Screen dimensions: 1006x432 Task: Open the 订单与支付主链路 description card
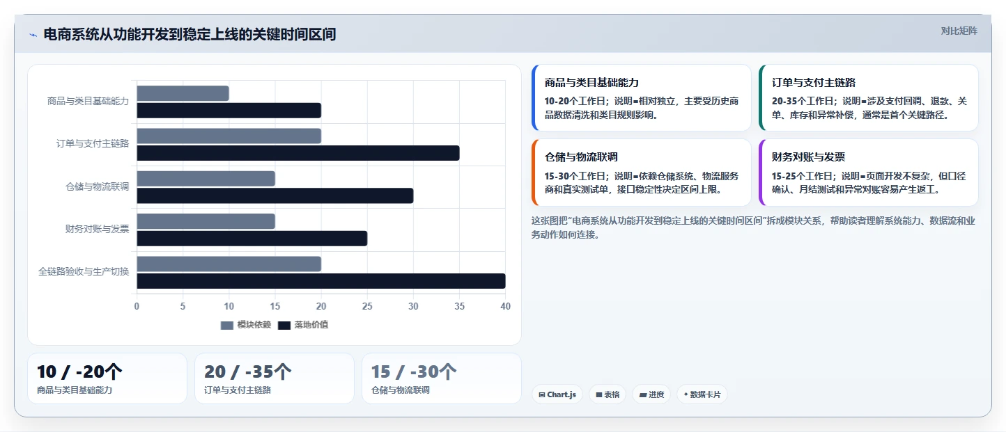868,98
